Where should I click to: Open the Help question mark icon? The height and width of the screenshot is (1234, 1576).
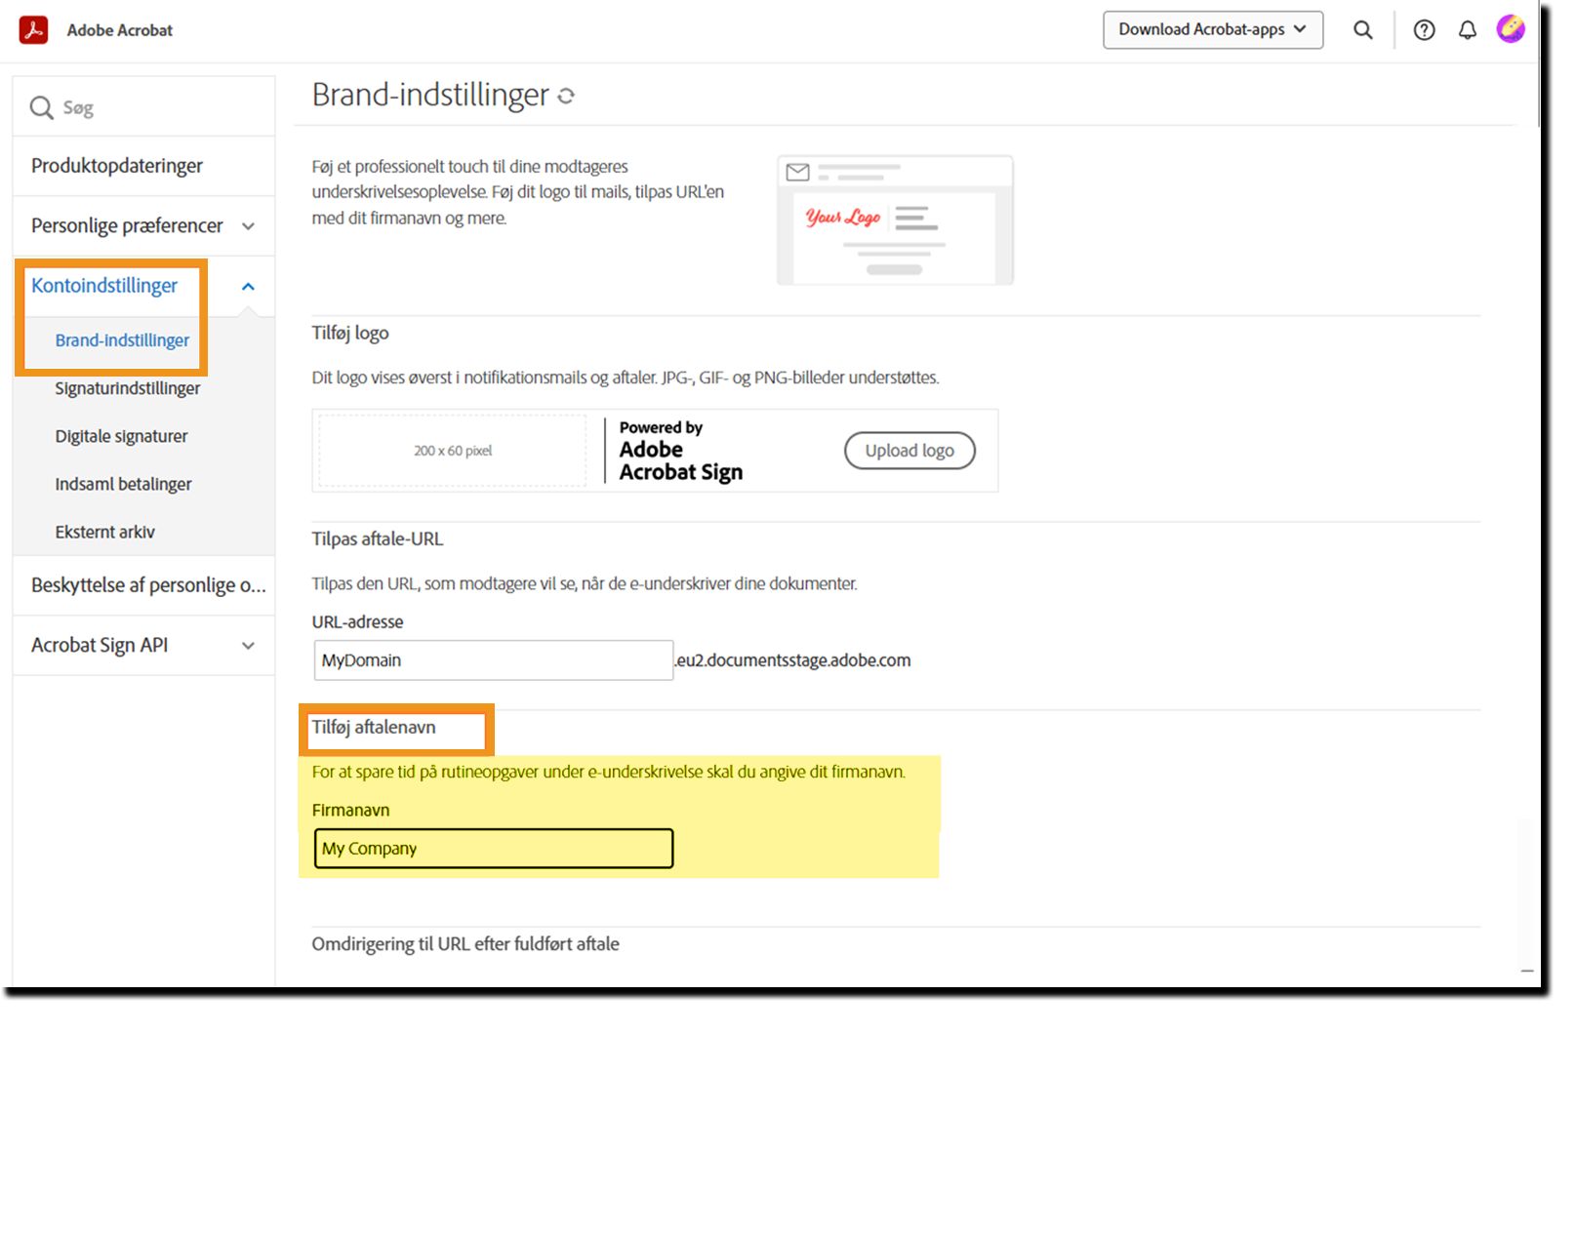coord(1425,30)
